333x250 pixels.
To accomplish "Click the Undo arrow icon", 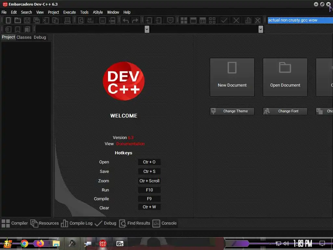I will pyautogui.click(x=126, y=21).
